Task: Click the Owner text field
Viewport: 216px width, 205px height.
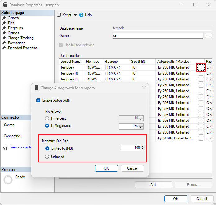Action: tap(158, 35)
